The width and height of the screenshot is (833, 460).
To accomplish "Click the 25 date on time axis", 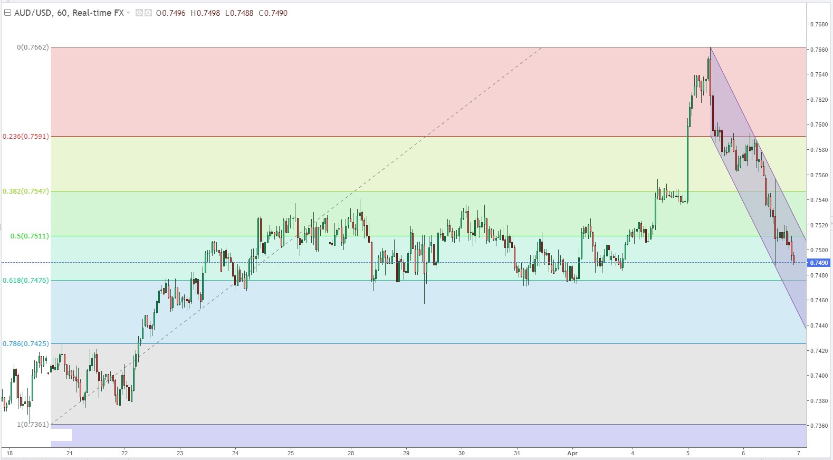I will [291, 453].
